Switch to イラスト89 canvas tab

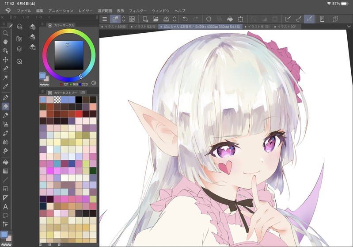114,27
